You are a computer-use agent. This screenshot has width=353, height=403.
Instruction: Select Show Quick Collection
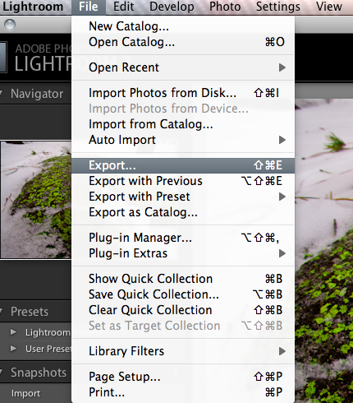[x=183, y=279]
